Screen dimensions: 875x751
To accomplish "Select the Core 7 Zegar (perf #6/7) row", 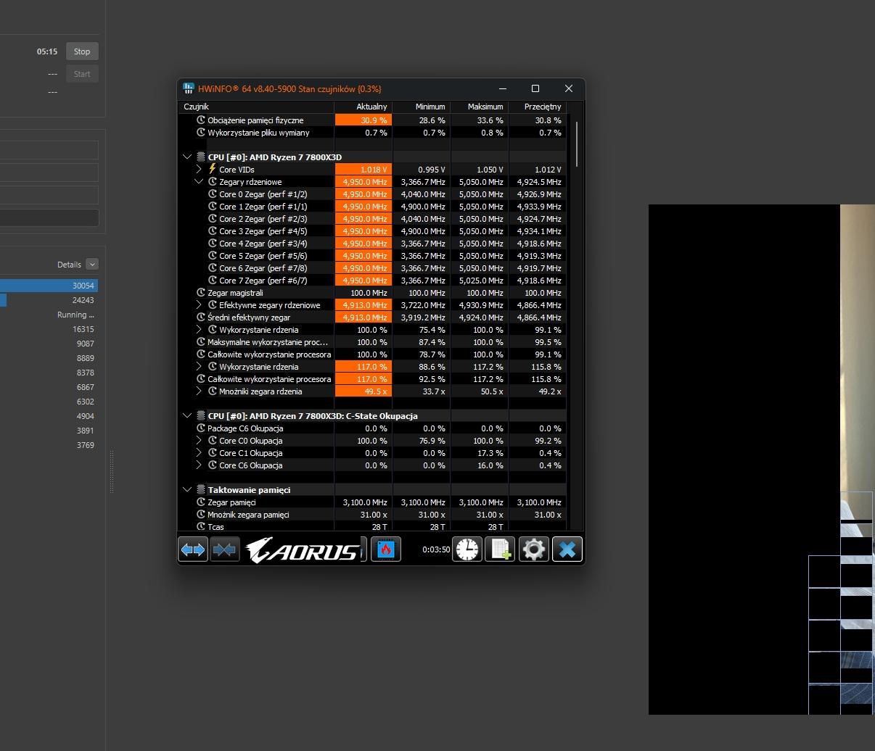I will coord(372,280).
